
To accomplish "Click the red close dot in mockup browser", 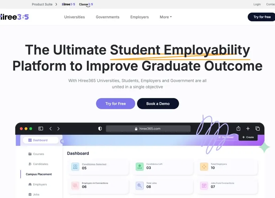I will (21, 129).
